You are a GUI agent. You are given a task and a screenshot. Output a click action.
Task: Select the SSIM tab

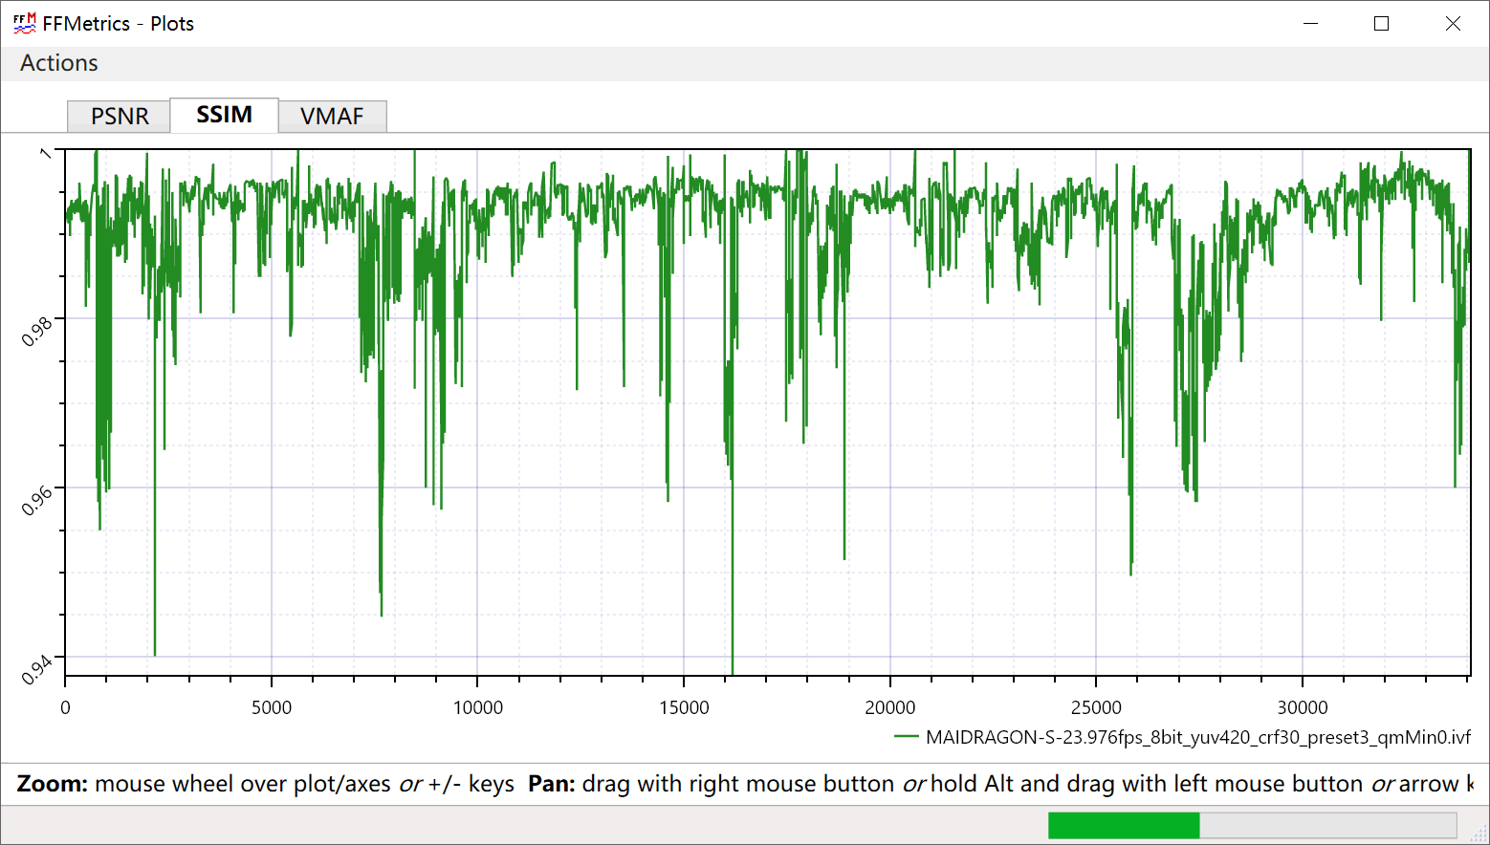(224, 115)
